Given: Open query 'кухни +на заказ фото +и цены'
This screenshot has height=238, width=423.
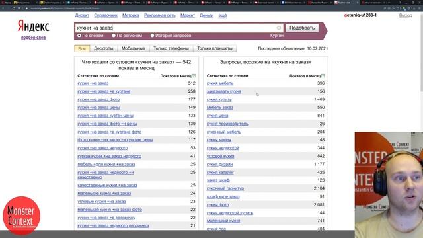Looking at the screenshot, I should [x=107, y=124].
